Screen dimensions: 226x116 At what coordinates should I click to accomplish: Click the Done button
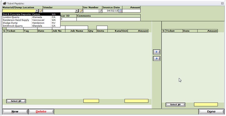coord(211,112)
